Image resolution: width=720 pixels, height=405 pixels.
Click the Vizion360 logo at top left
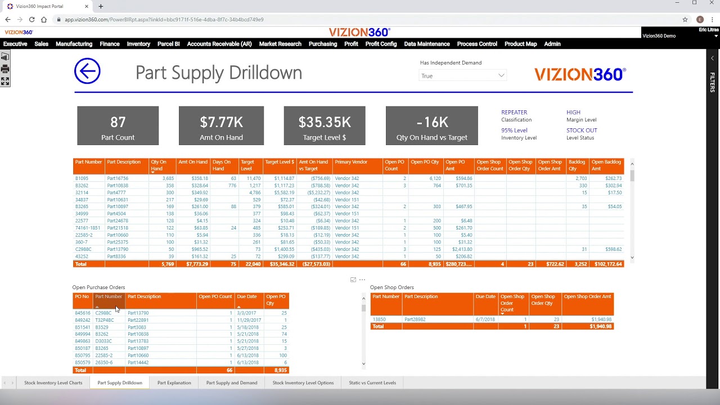[x=19, y=33]
